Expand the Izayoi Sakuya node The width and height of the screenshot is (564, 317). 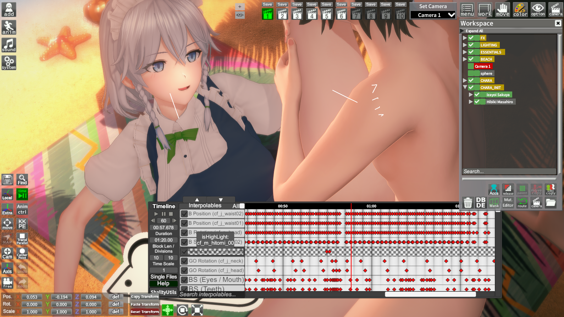471,95
